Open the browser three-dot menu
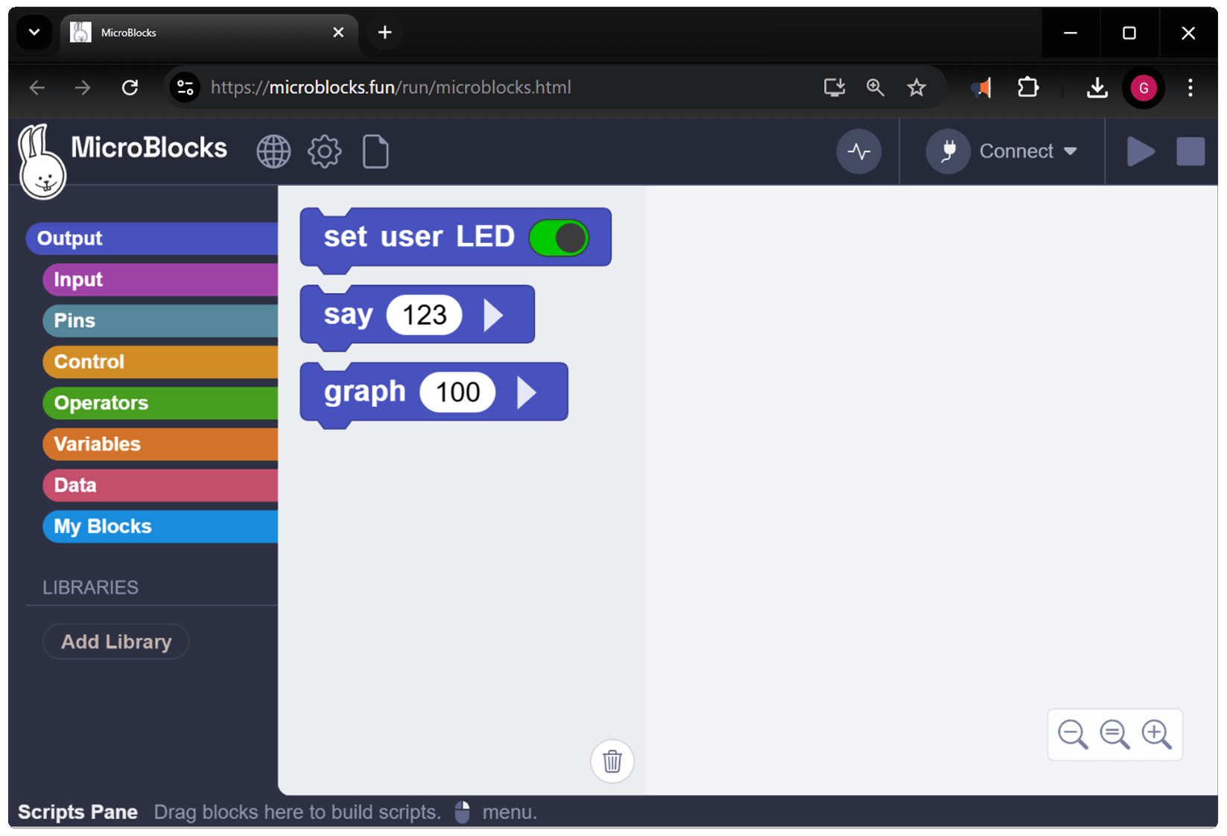Screen dimensions: 1227x836 tap(1190, 88)
